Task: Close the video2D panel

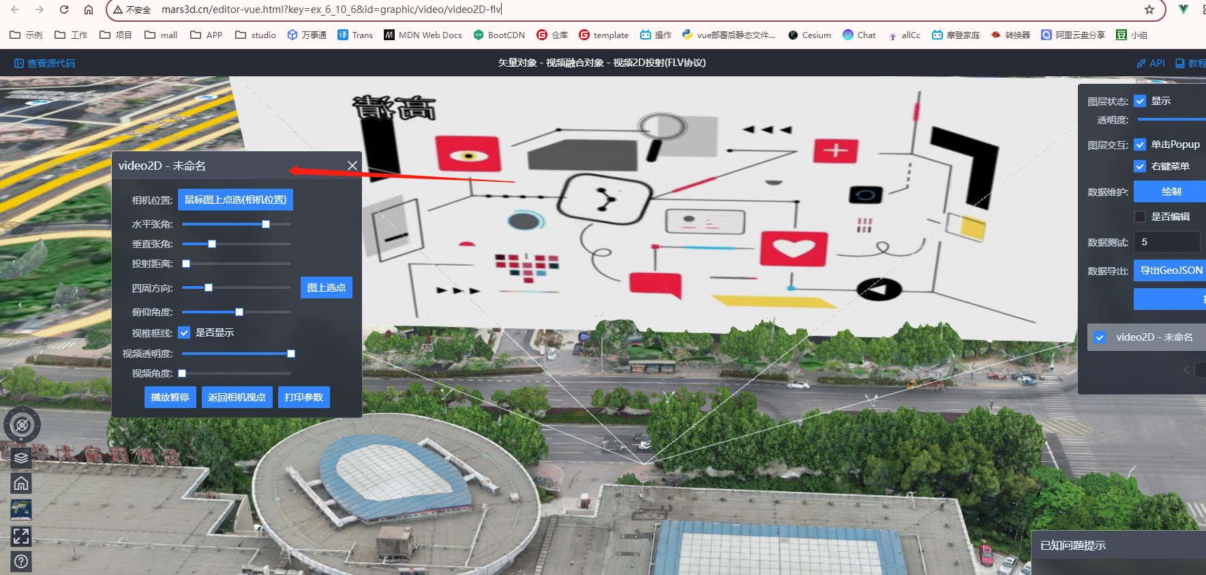Action: (x=352, y=166)
